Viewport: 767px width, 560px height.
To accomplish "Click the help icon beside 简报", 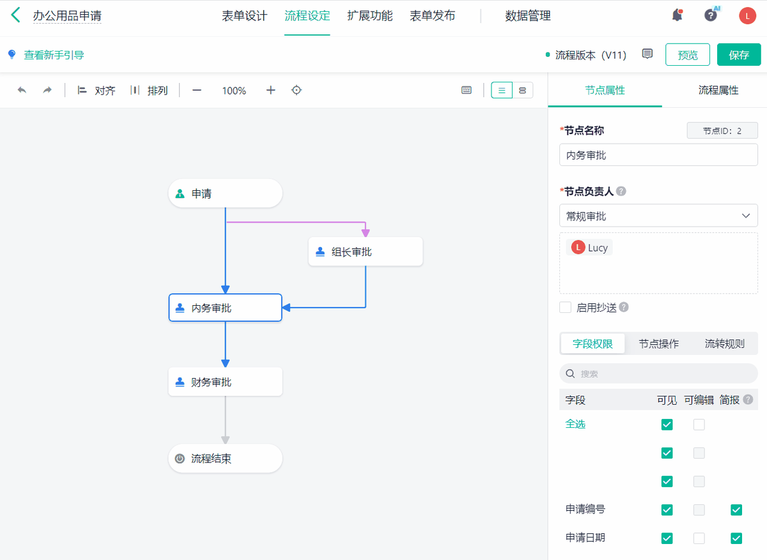I will (x=748, y=400).
